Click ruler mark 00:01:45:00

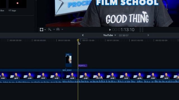pyautogui.click(x=137, y=41)
